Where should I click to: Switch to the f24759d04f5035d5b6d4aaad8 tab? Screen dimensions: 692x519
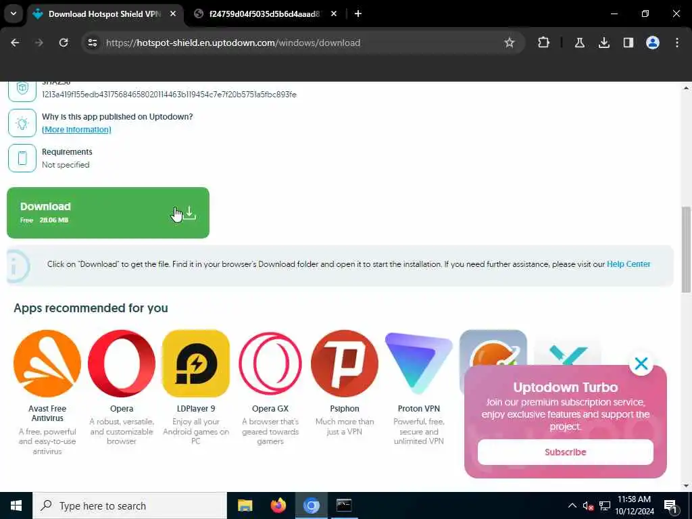(264, 14)
